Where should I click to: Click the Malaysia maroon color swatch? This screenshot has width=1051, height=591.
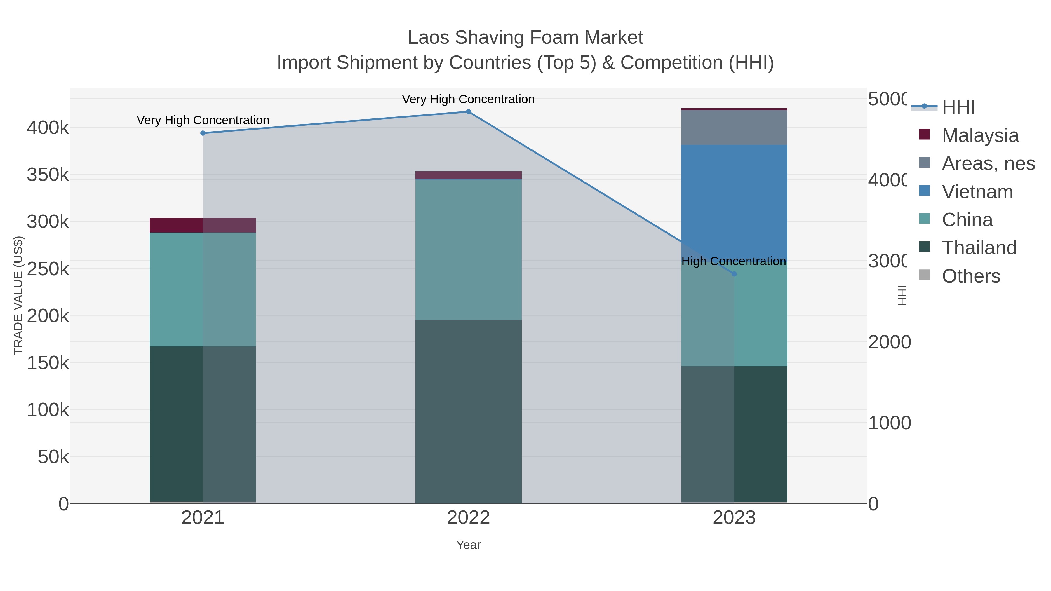tap(925, 134)
